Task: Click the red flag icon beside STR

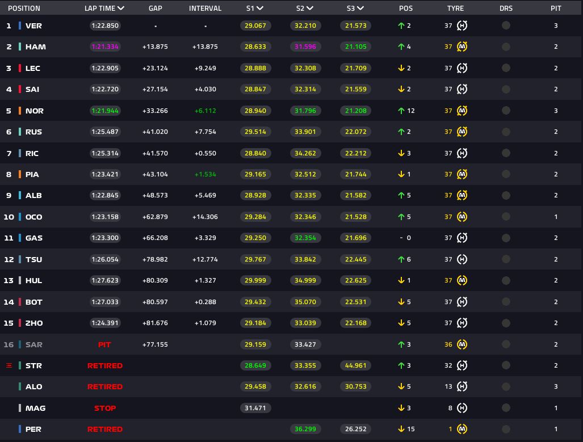Action: (9, 365)
